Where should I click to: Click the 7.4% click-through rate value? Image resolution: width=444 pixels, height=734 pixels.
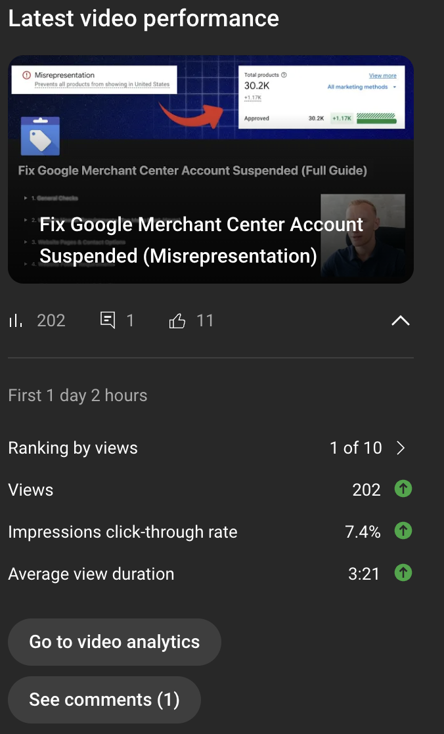362,531
